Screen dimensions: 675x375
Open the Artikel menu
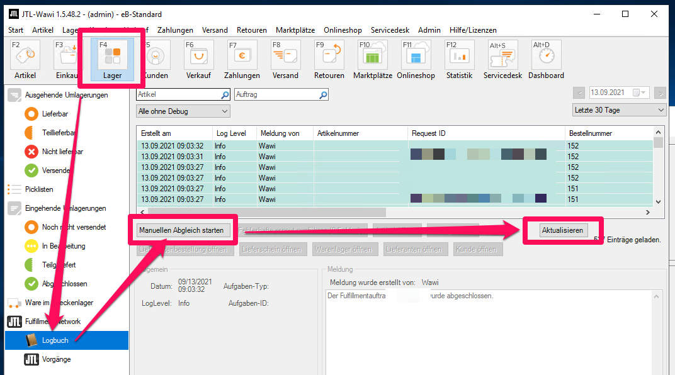click(43, 30)
